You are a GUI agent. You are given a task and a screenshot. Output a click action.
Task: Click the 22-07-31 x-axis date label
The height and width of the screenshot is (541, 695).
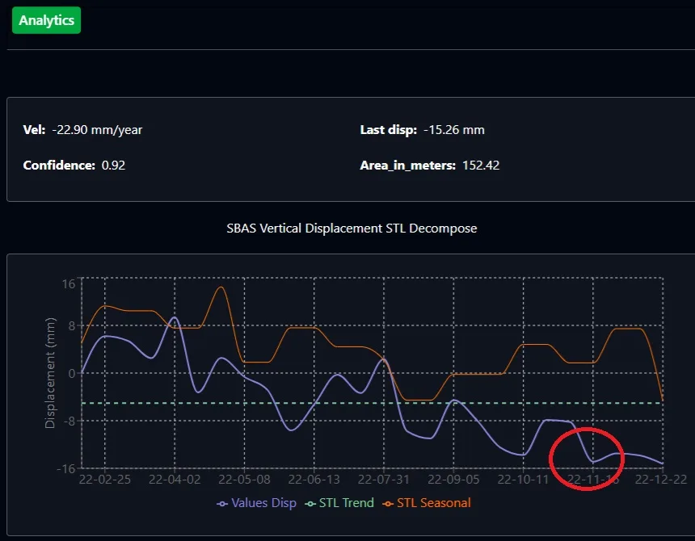384,480
